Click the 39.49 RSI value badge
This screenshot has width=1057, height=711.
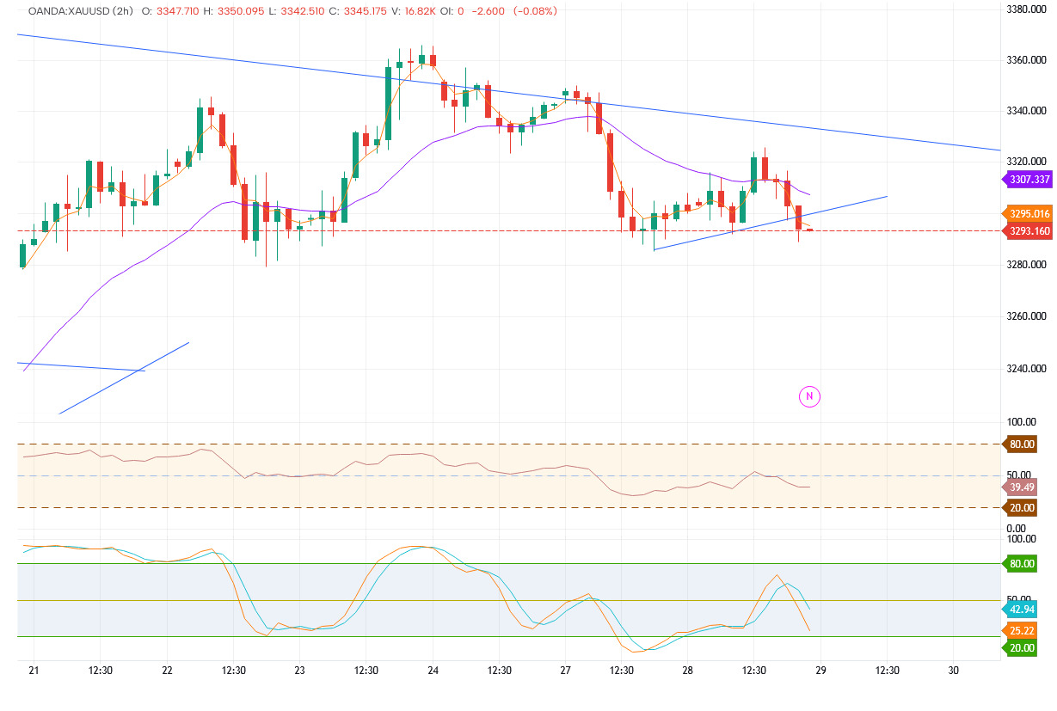click(1020, 487)
